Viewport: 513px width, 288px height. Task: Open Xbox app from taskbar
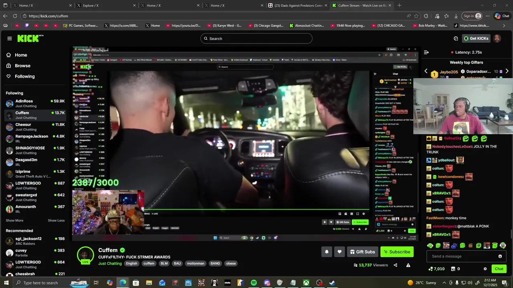tap(306, 283)
